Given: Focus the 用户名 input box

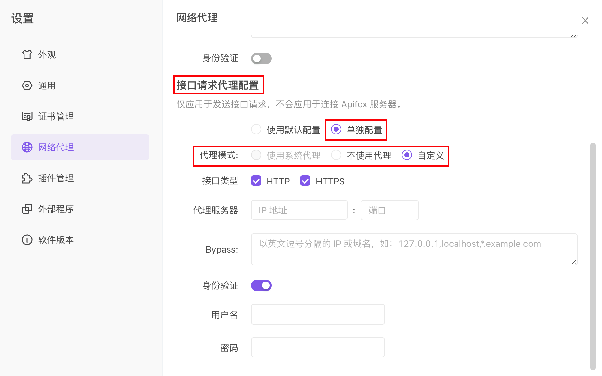Looking at the screenshot, I should 318,314.
